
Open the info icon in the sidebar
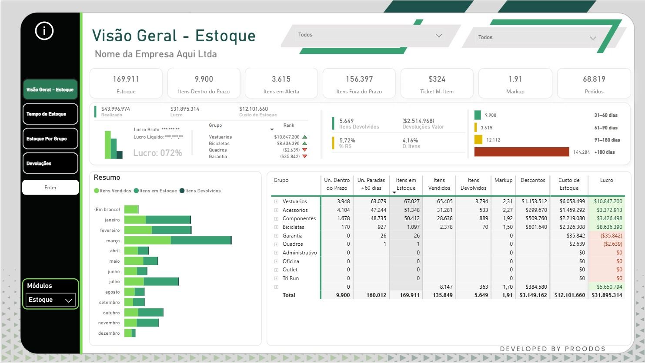tap(44, 31)
